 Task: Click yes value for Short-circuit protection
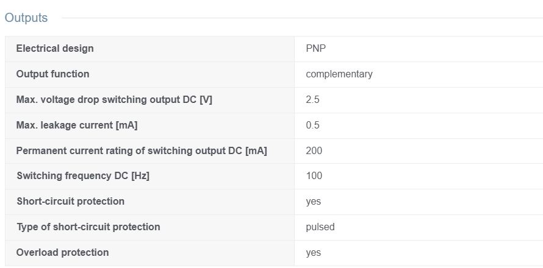(x=313, y=202)
